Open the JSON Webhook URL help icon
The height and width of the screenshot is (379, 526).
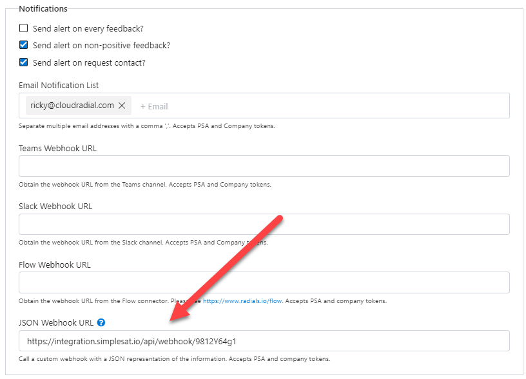tap(101, 322)
